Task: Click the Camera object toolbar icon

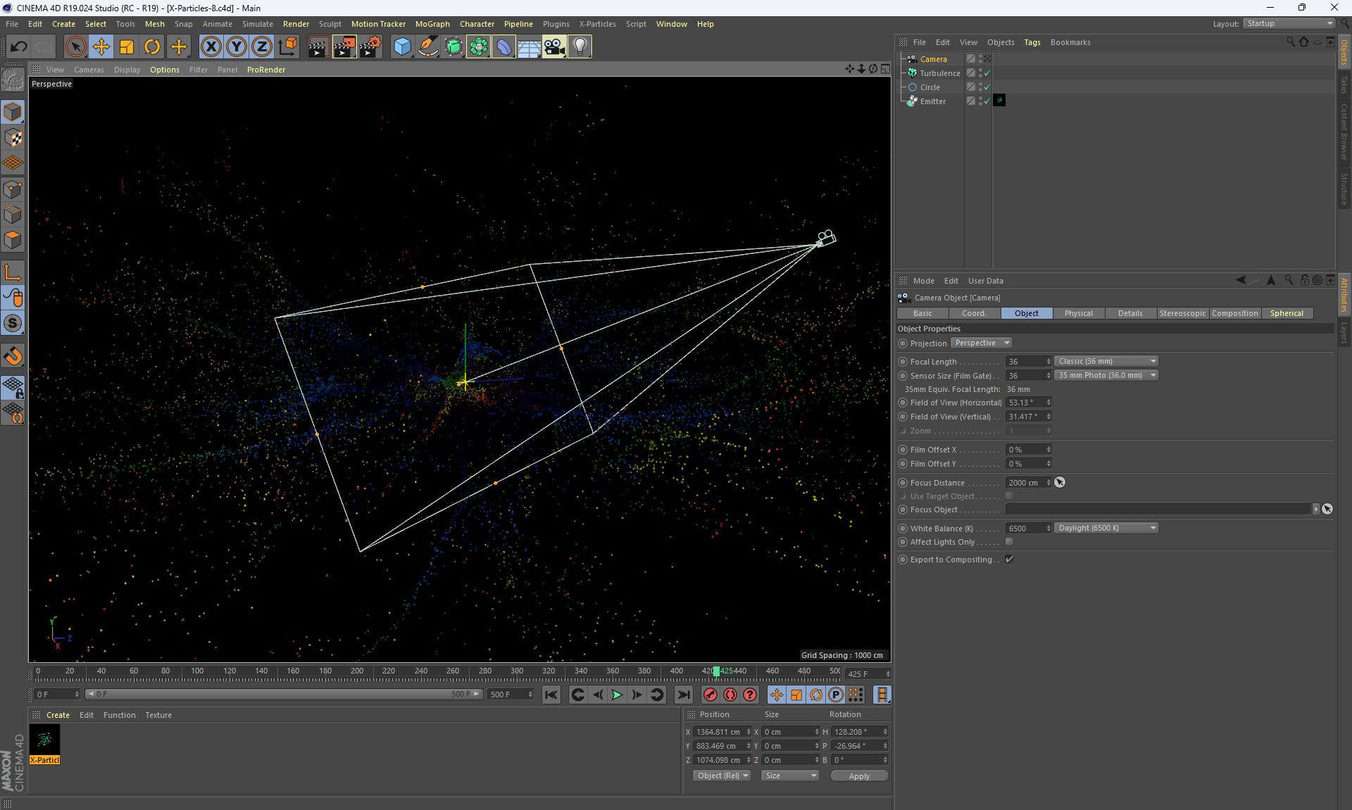Action: 554,47
